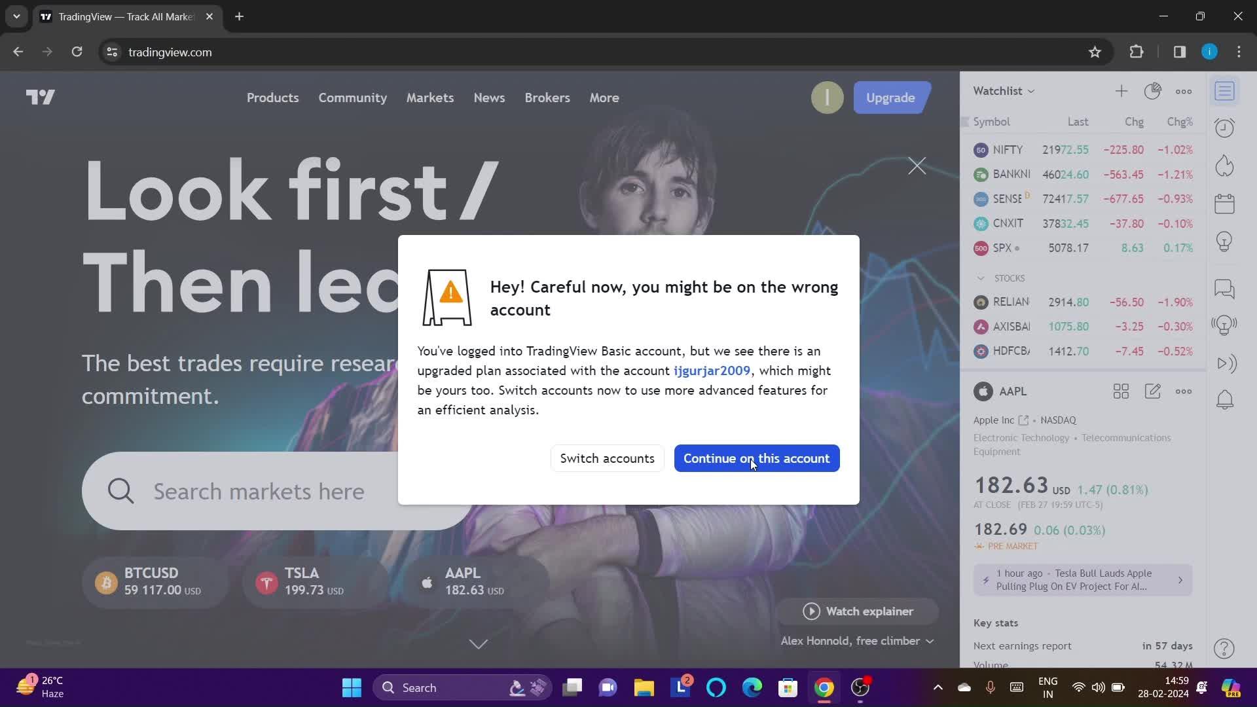Open the Hotlists flame icon
This screenshot has height=707, width=1257.
point(1224,166)
